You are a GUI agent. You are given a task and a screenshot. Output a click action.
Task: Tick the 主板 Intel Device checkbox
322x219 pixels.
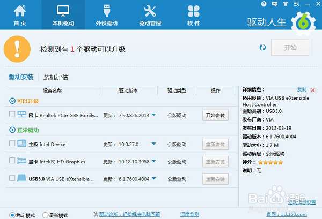[x=12, y=143]
